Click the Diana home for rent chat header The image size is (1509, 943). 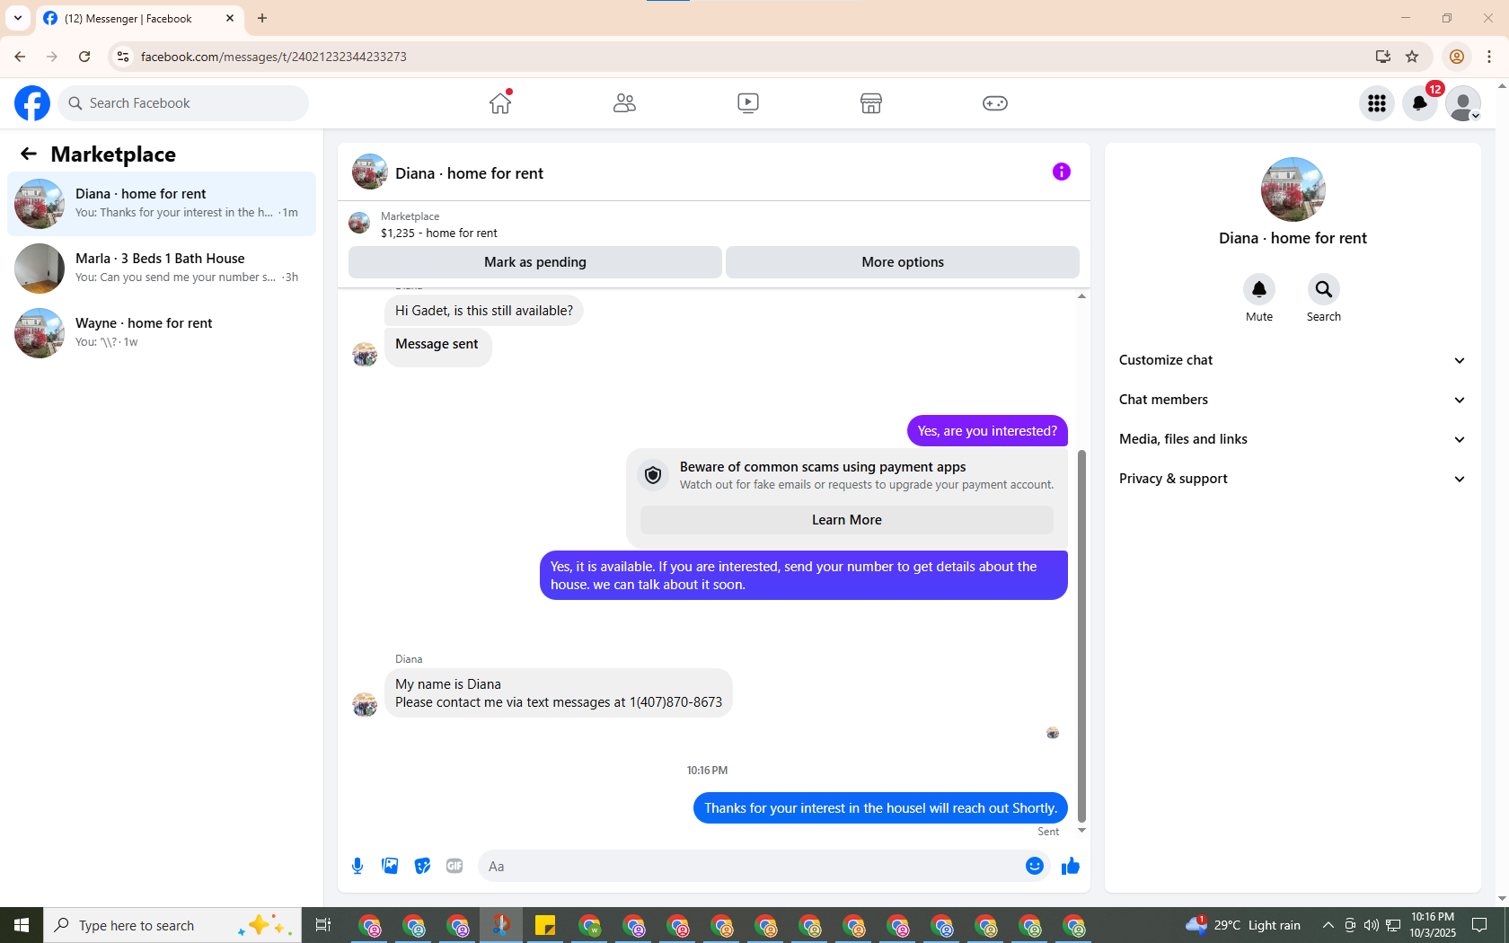(469, 173)
